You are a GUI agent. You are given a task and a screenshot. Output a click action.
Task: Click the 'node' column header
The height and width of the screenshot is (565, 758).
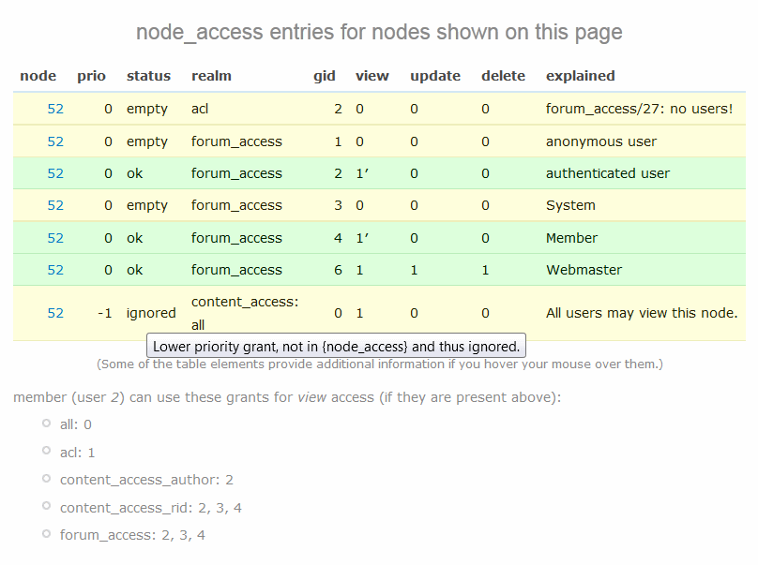(38, 76)
